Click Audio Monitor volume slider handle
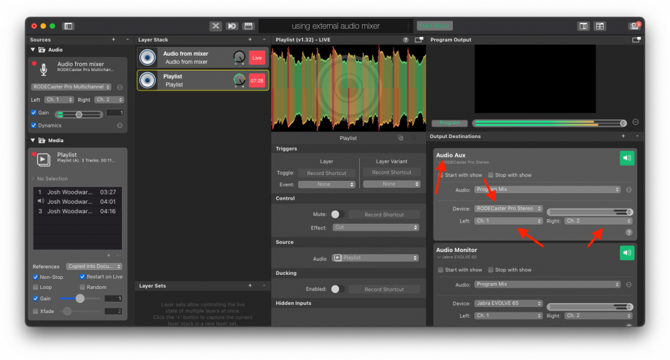 [x=629, y=306]
